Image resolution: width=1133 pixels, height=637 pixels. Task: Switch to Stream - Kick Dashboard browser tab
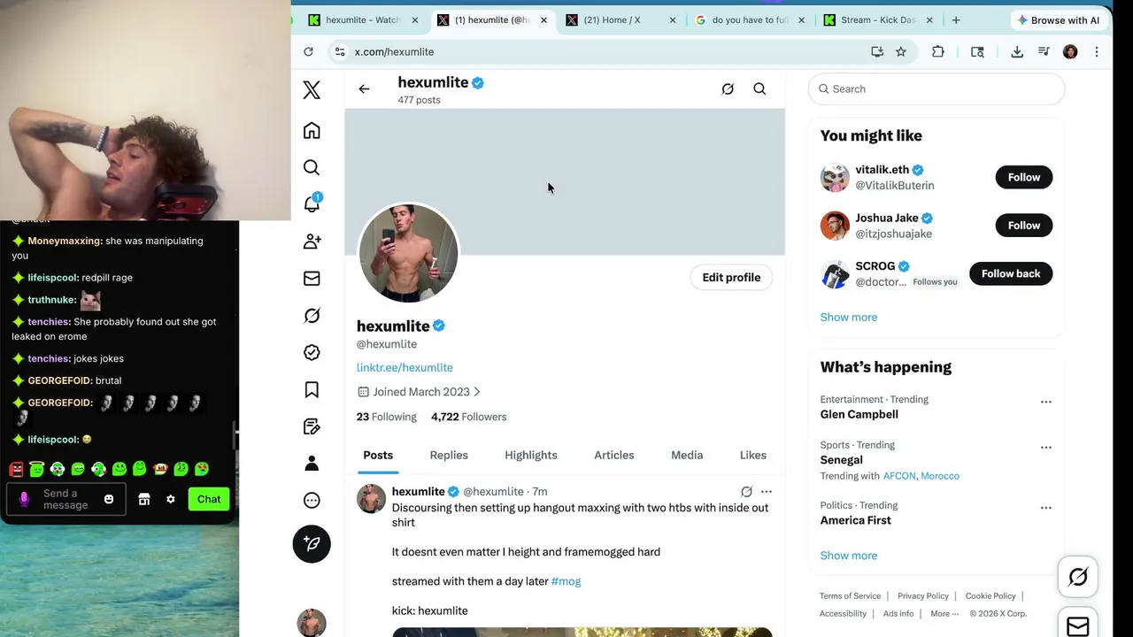pos(878,20)
